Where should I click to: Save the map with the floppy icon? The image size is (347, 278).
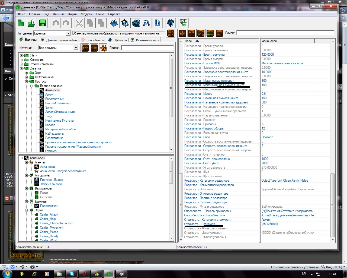[x=43, y=23]
